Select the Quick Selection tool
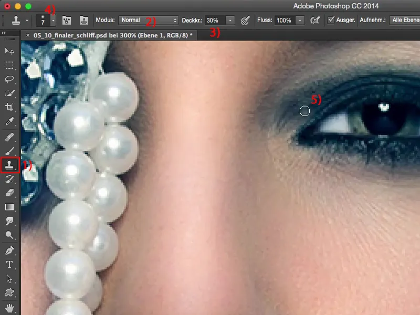The width and height of the screenshot is (420, 315). pyautogui.click(x=9, y=93)
